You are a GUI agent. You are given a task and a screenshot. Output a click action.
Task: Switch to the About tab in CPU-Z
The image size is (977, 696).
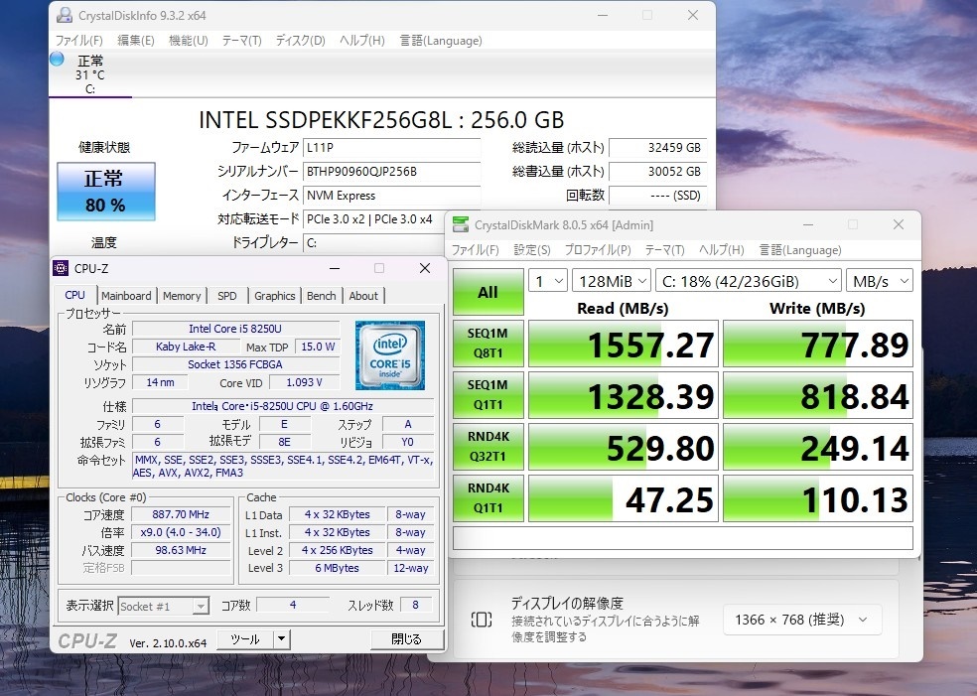[363, 296]
